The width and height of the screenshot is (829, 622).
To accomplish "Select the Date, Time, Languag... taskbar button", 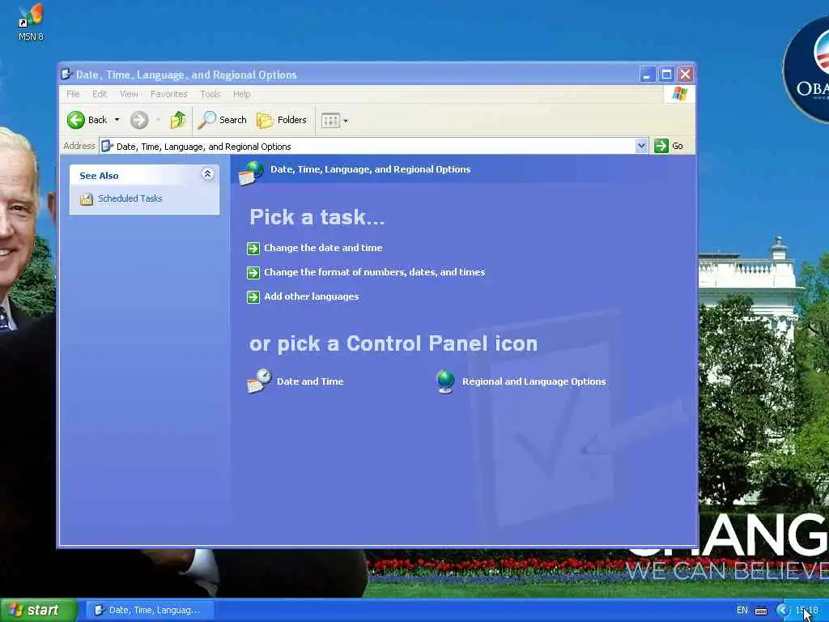I will click(x=150, y=610).
